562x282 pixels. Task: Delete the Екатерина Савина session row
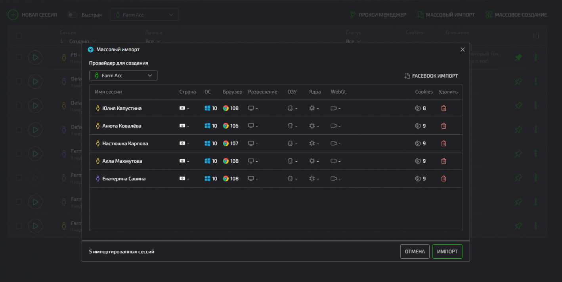click(443, 179)
